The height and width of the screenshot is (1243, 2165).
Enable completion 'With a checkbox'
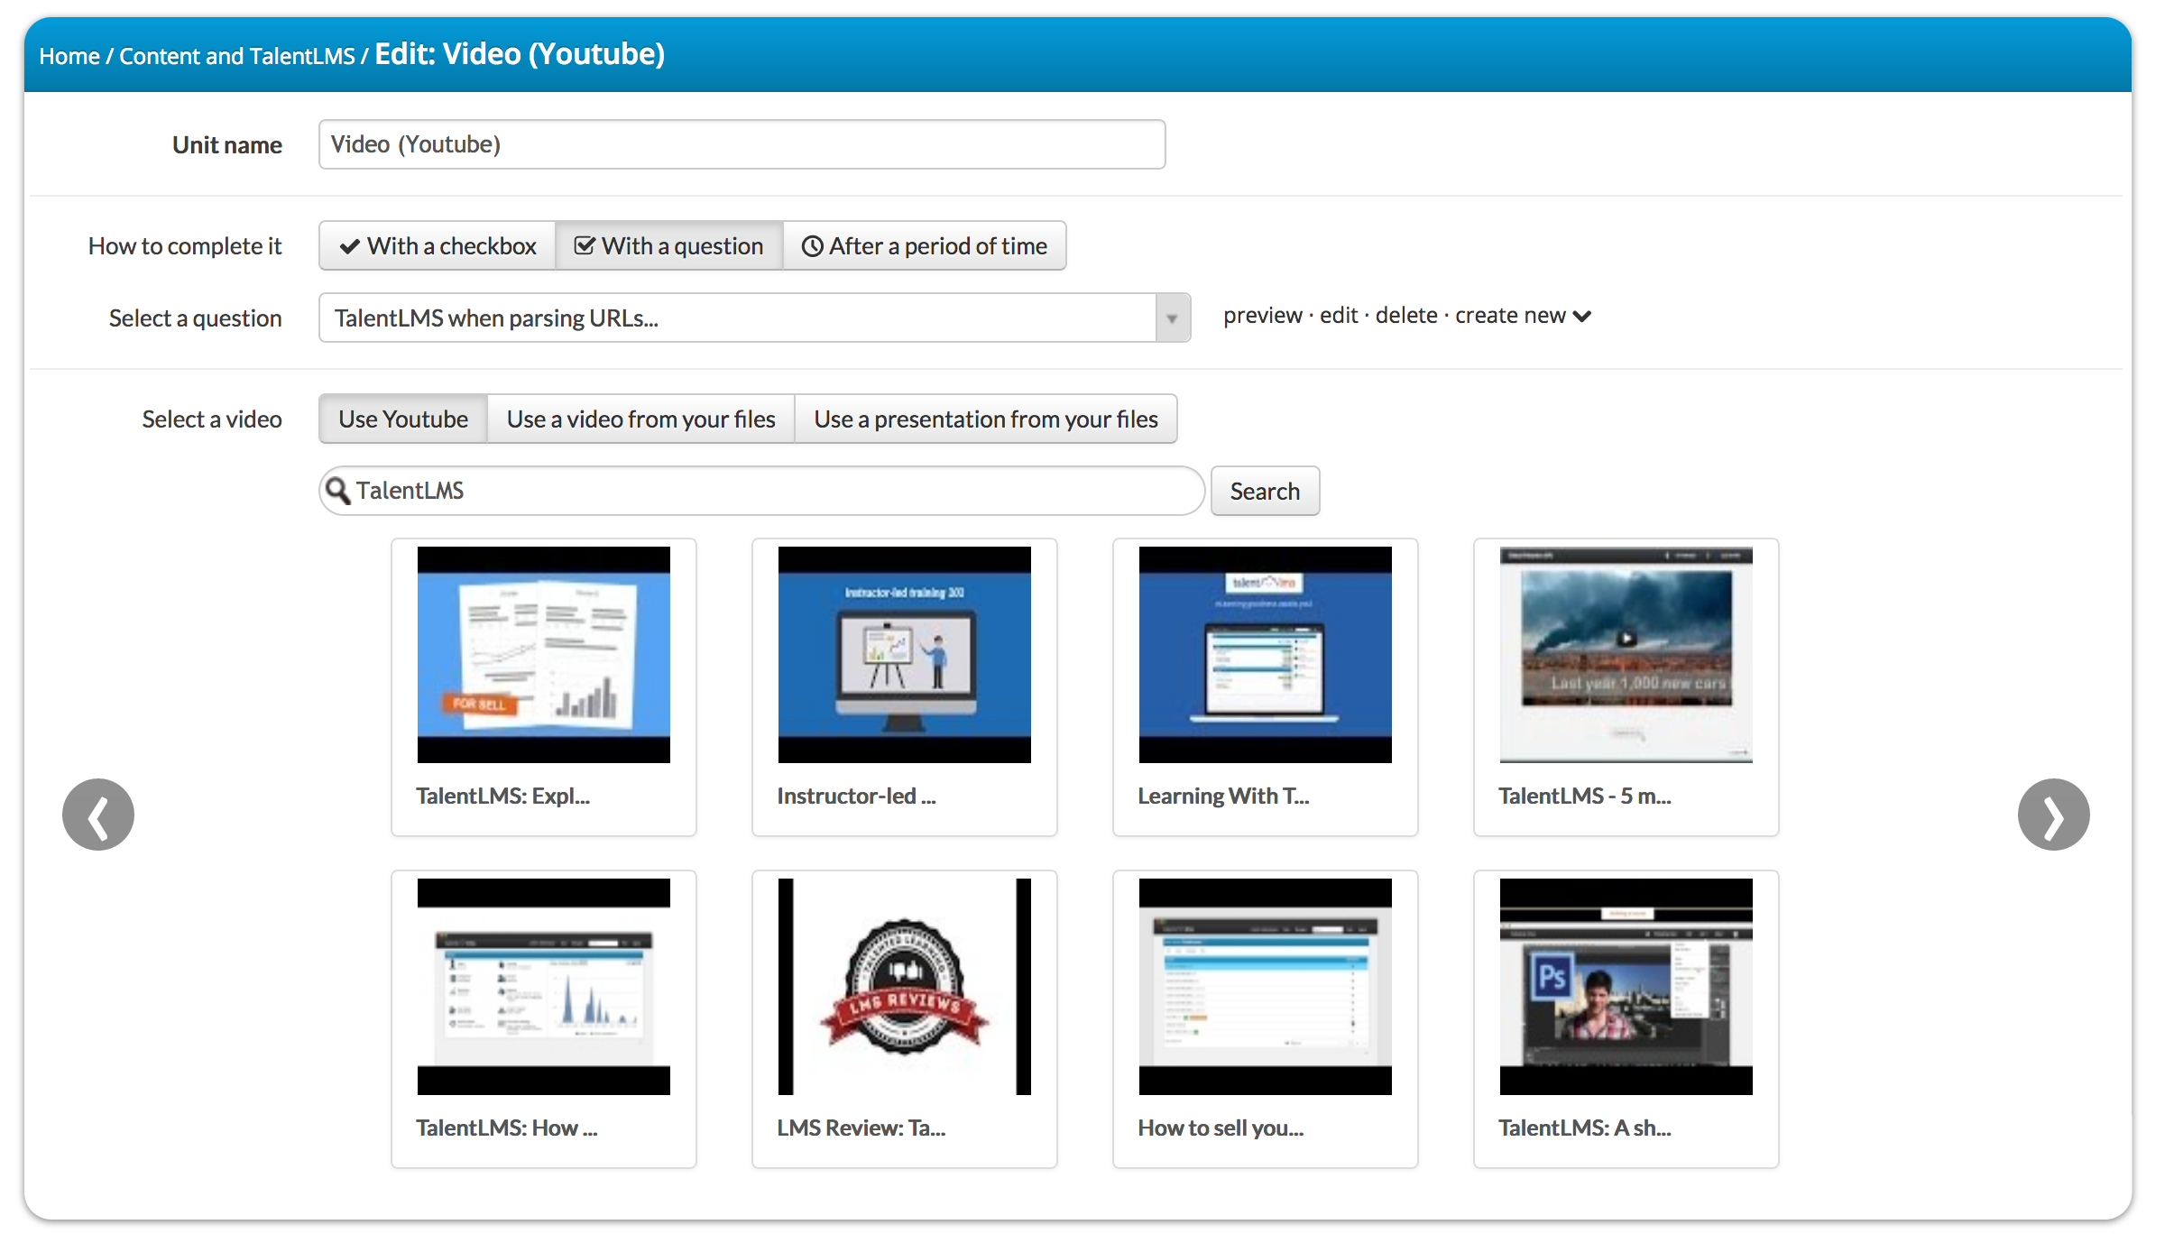click(x=437, y=245)
